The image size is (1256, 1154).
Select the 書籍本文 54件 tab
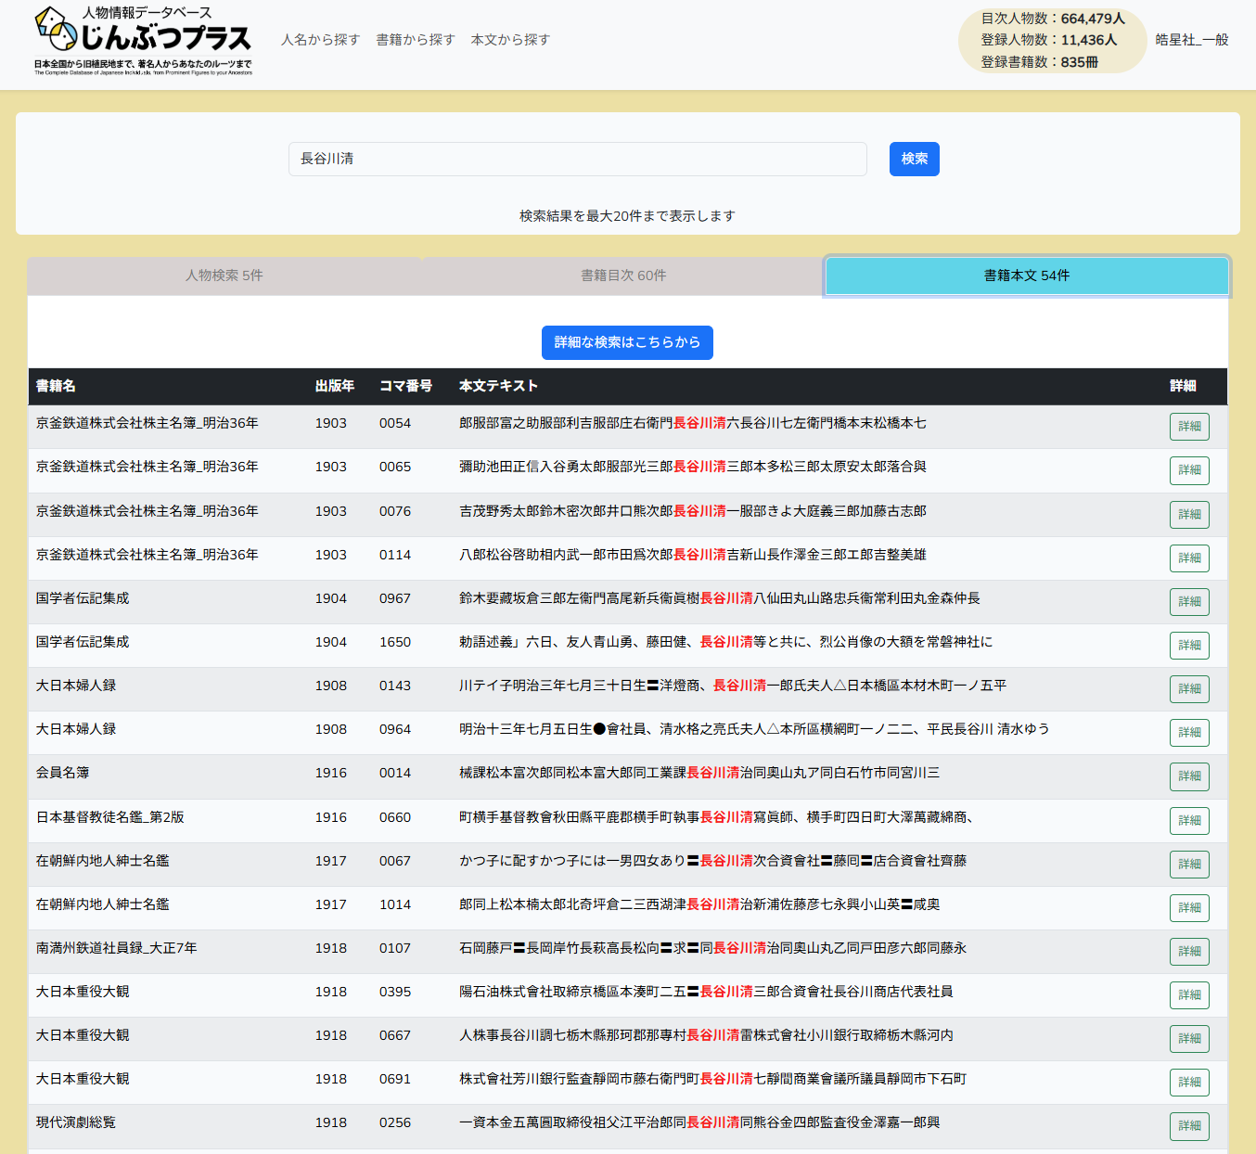click(x=1026, y=276)
